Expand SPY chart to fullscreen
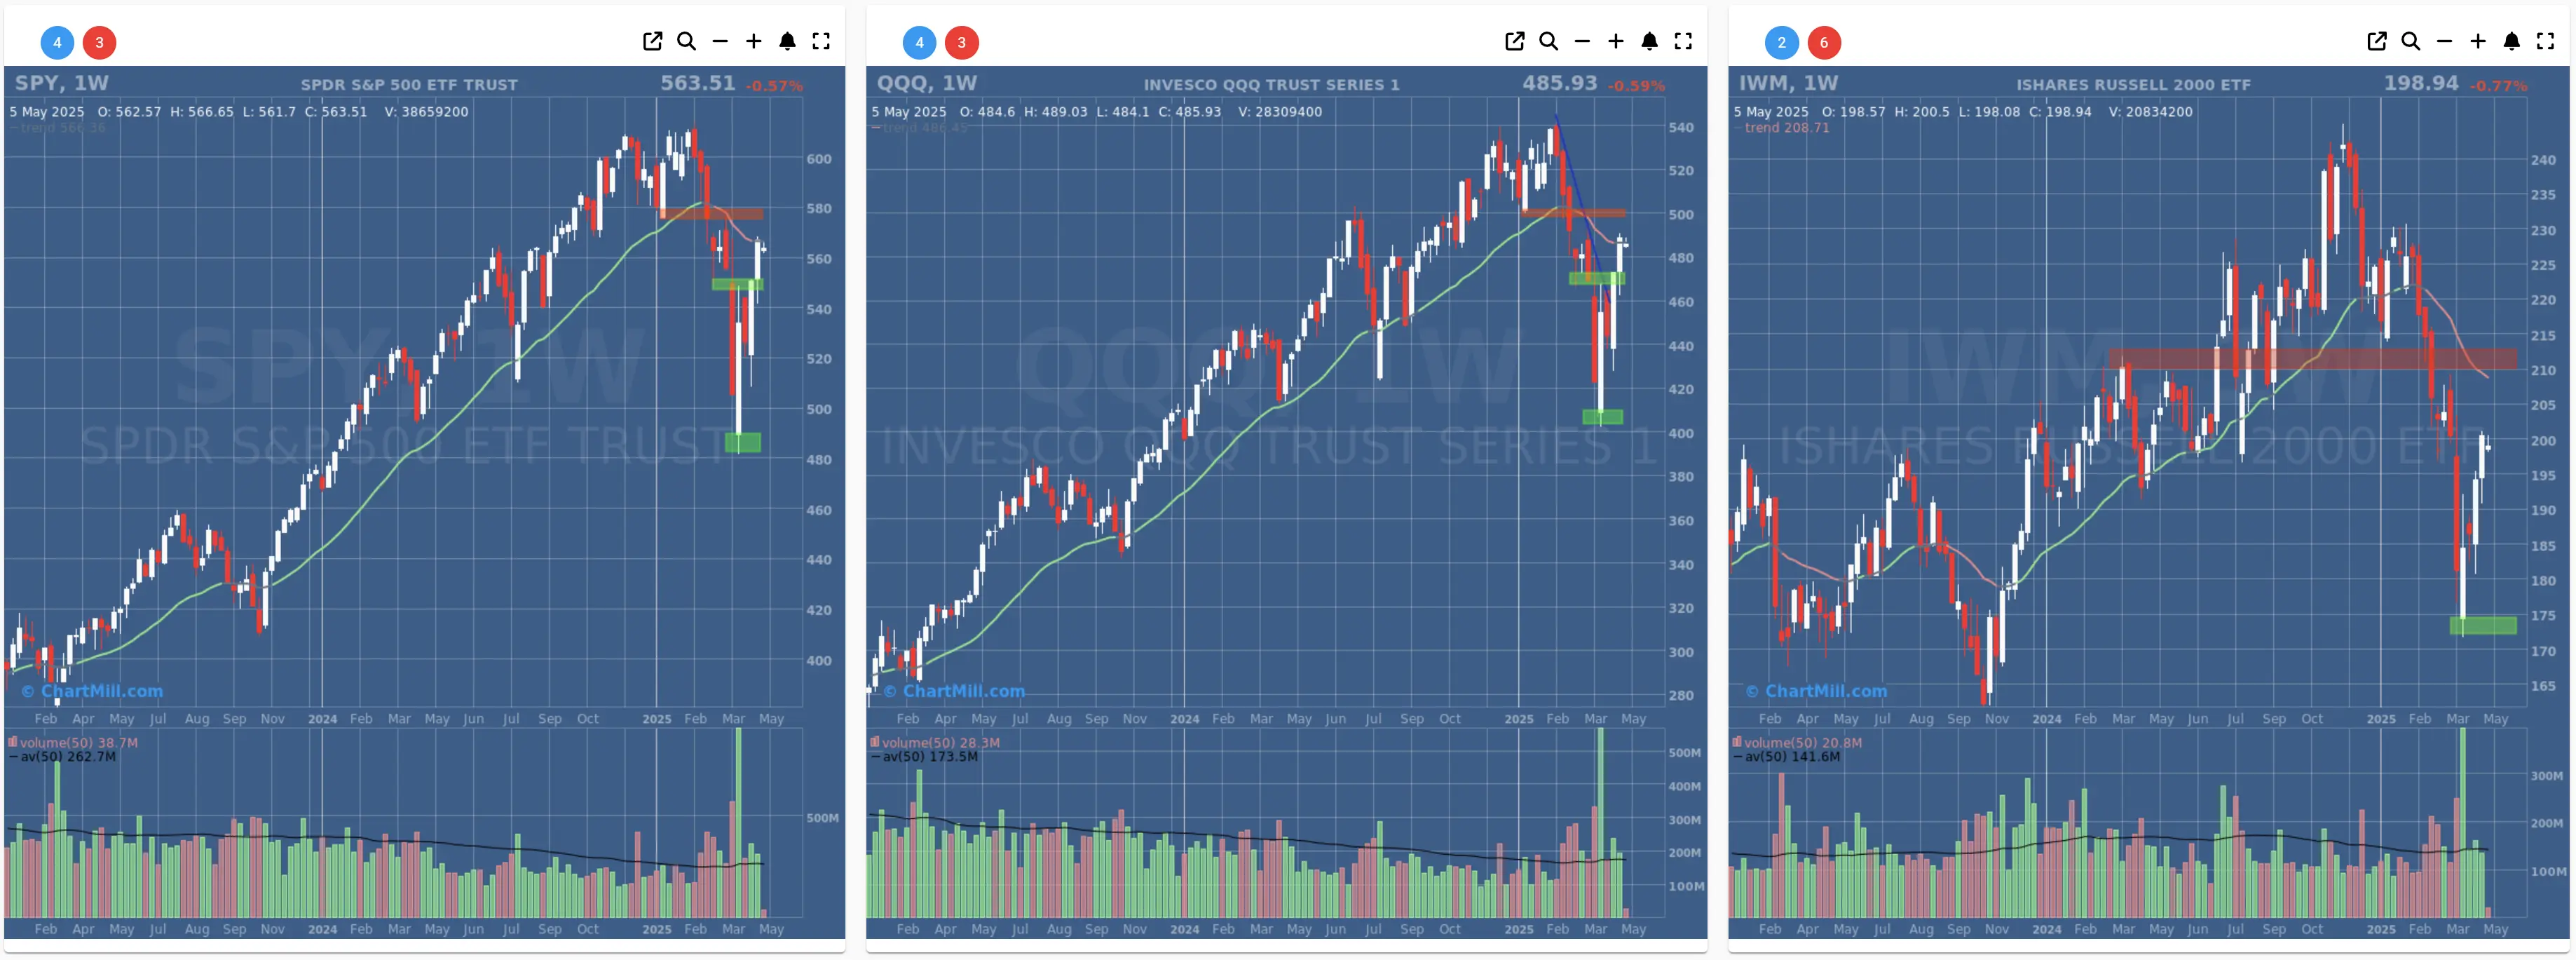 click(821, 41)
